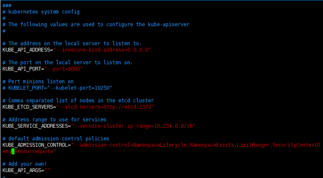The width and height of the screenshot is (323, 178).
Task: Click the ResourceQuota text on wrapped line
Action: pyautogui.click(x=34, y=151)
